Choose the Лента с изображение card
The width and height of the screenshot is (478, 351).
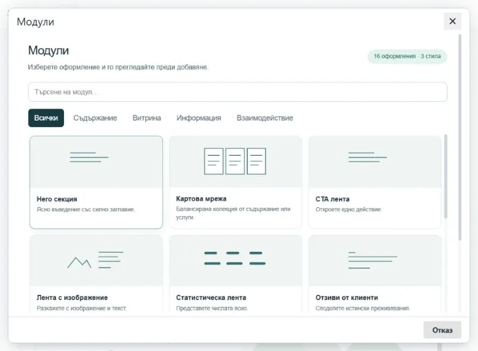coord(96,273)
